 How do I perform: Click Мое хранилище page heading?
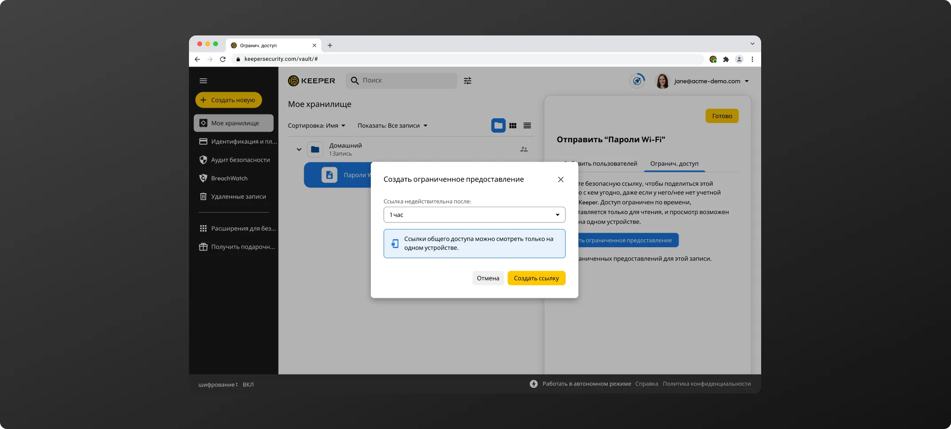(319, 105)
